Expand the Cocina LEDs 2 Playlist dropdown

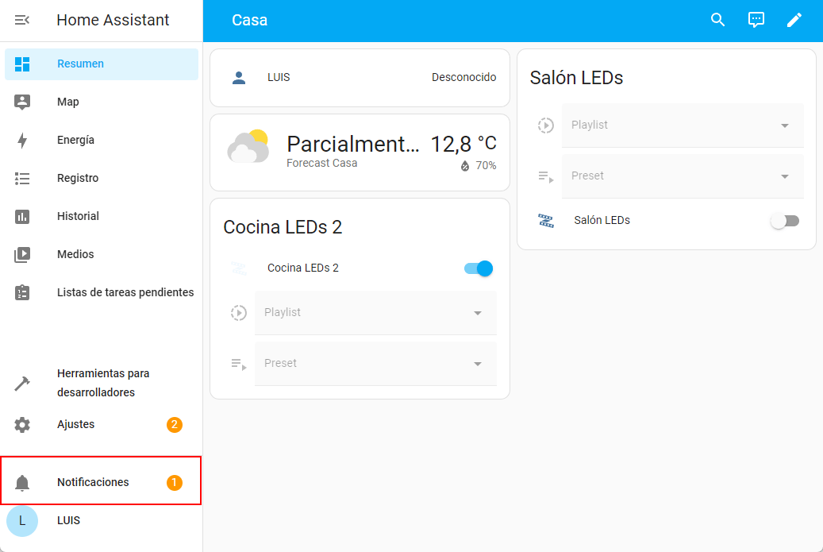click(x=375, y=313)
